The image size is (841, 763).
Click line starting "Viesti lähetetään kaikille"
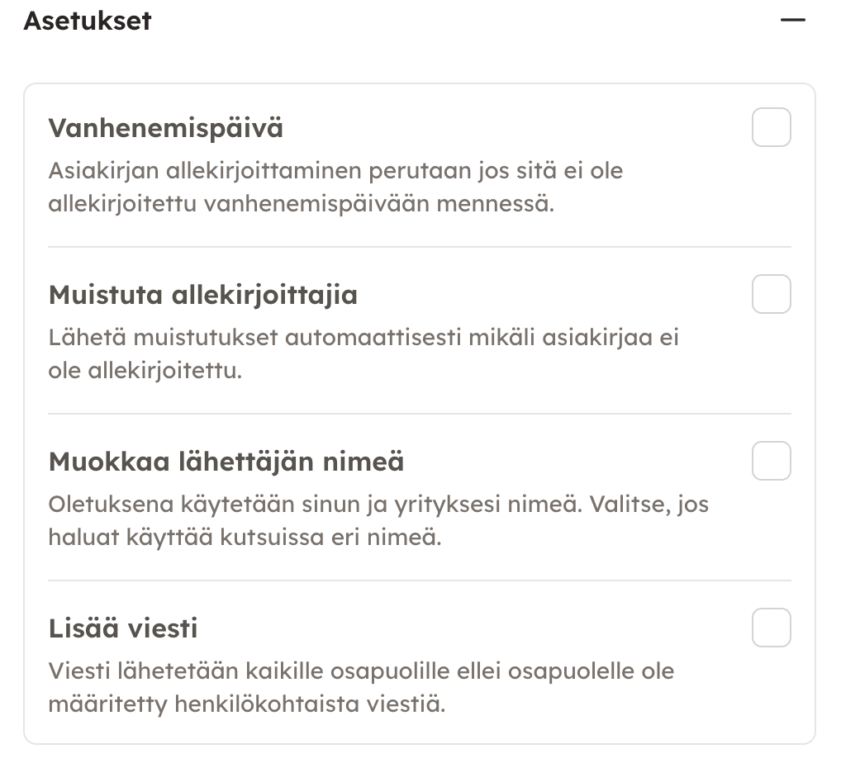click(361, 671)
